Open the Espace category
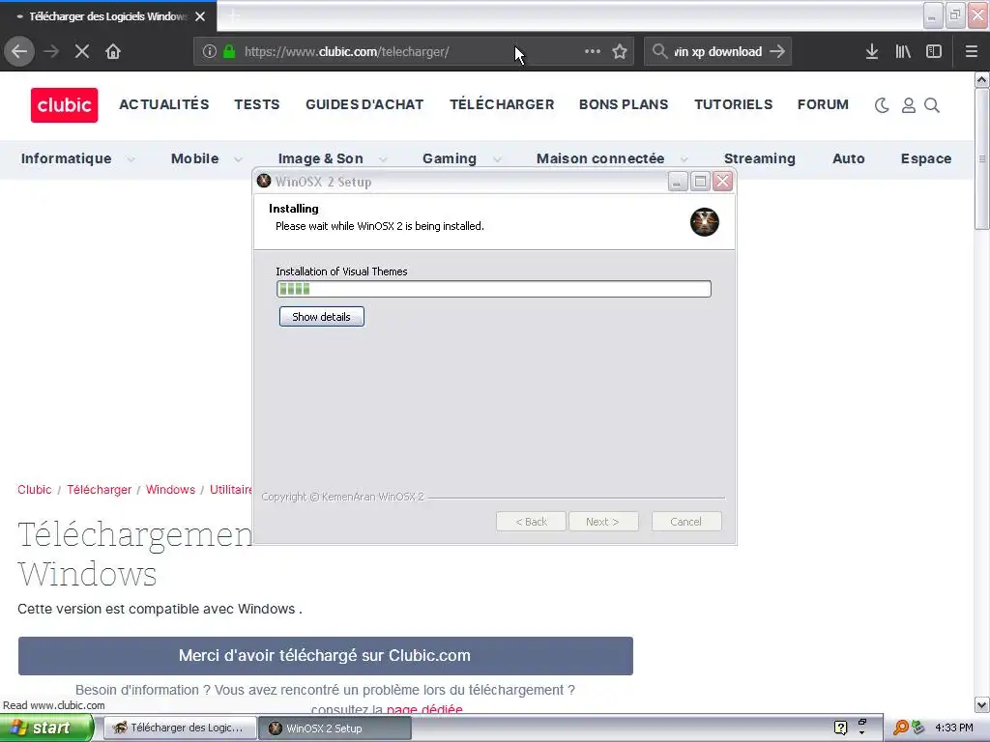The height and width of the screenshot is (742, 990). [x=925, y=159]
